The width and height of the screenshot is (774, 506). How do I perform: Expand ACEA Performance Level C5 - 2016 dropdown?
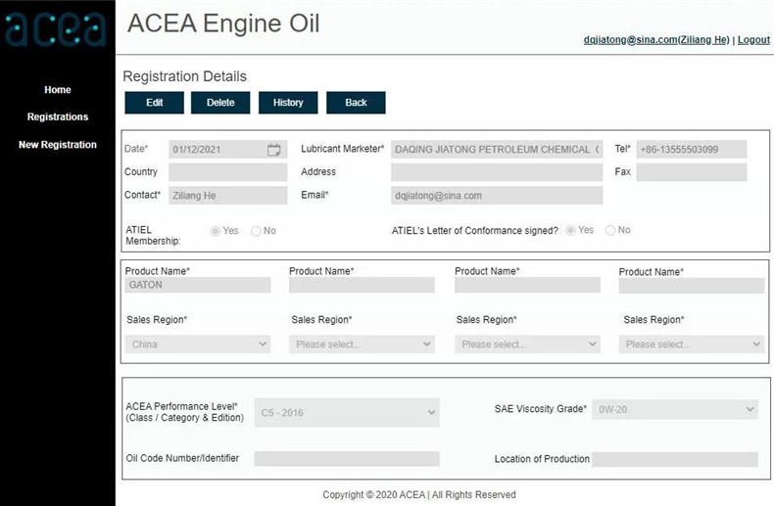347,413
